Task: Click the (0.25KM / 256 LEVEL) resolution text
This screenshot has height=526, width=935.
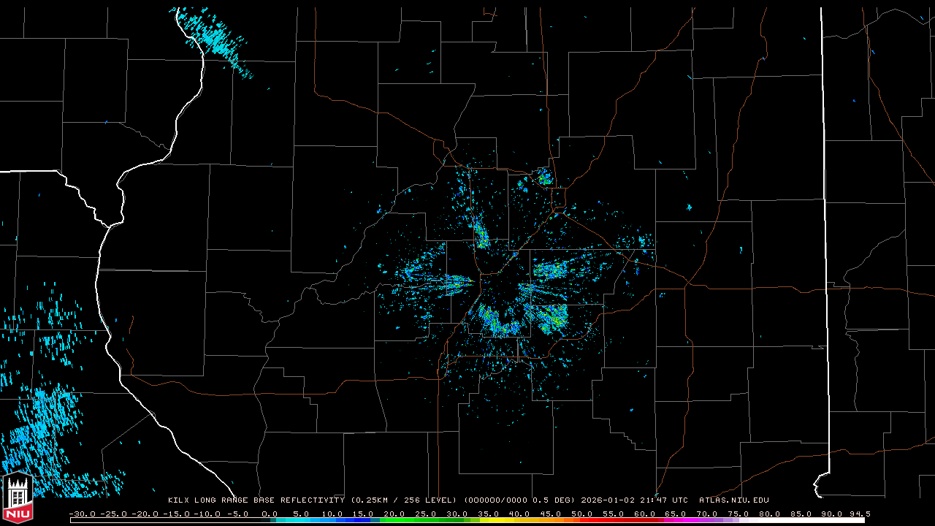Action: tap(403, 500)
